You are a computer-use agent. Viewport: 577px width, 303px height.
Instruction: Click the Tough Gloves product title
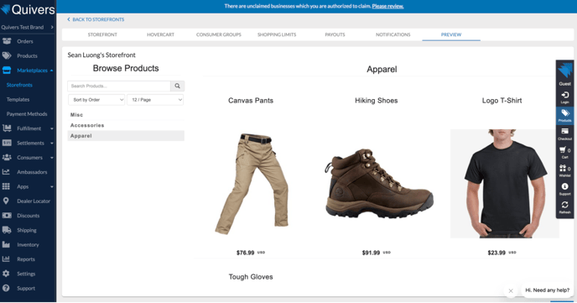(251, 277)
